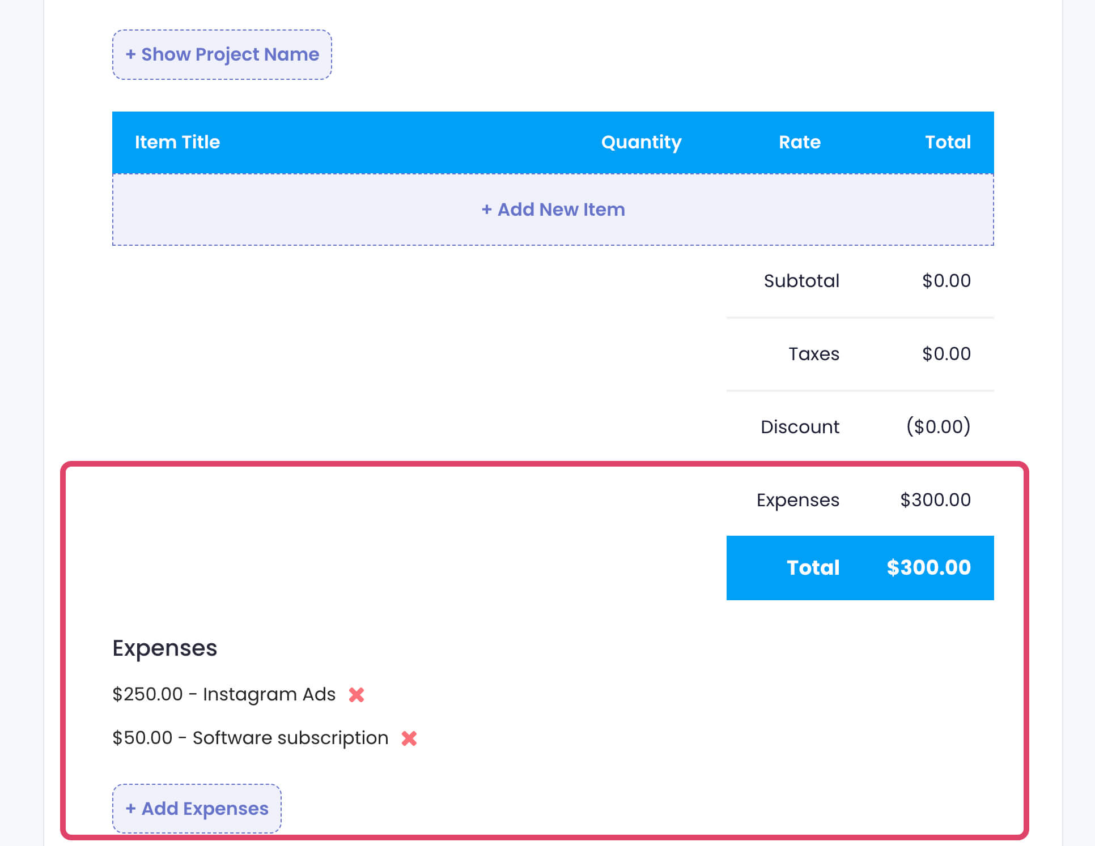
Task: Select the $50.00 Software subscription entry
Action: click(250, 738)
